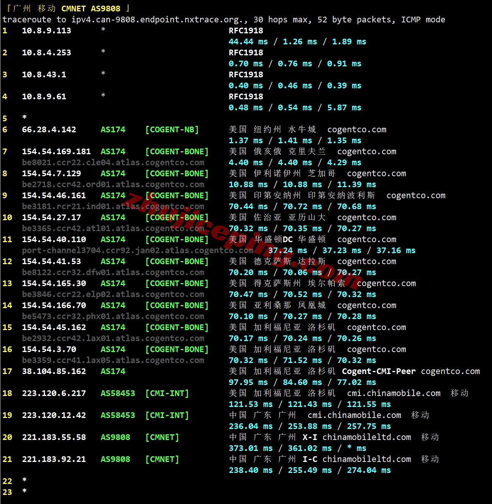Select AS174 on the 66.28.4.142 row
This screenshot has height=504, width=492.
113,130
